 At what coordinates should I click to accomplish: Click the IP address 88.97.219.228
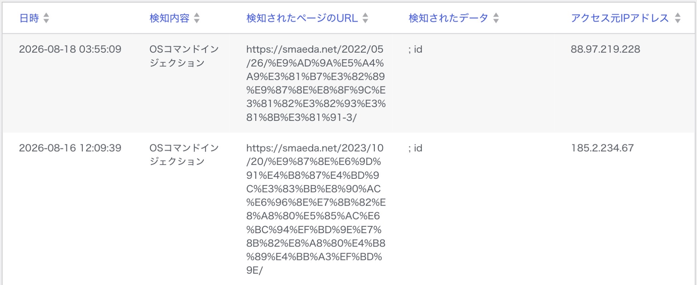(605, 49)
